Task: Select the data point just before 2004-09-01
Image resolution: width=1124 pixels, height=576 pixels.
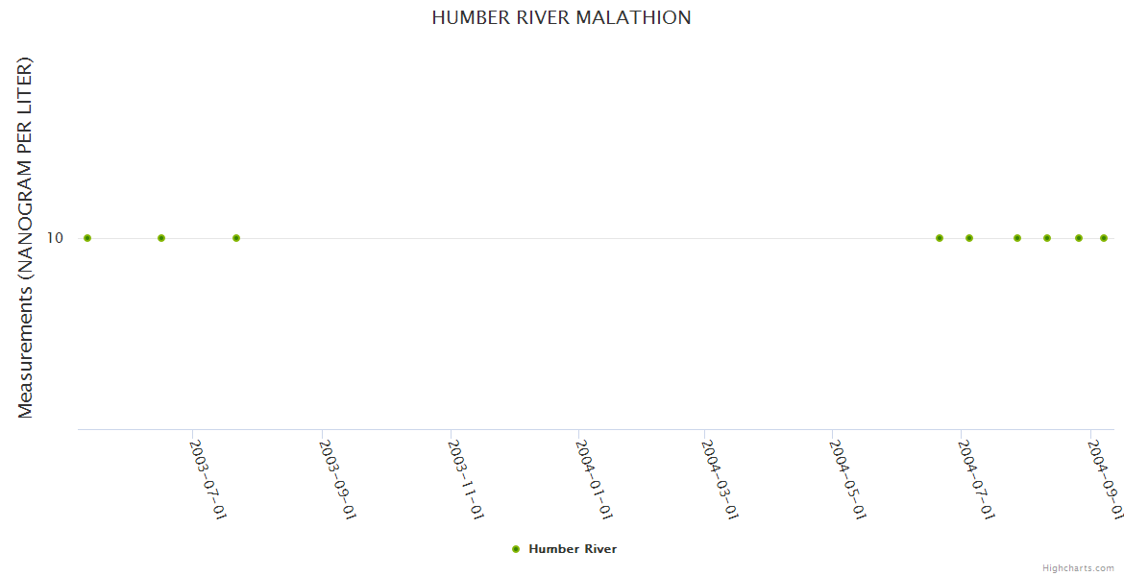Action: [1079, 238]
